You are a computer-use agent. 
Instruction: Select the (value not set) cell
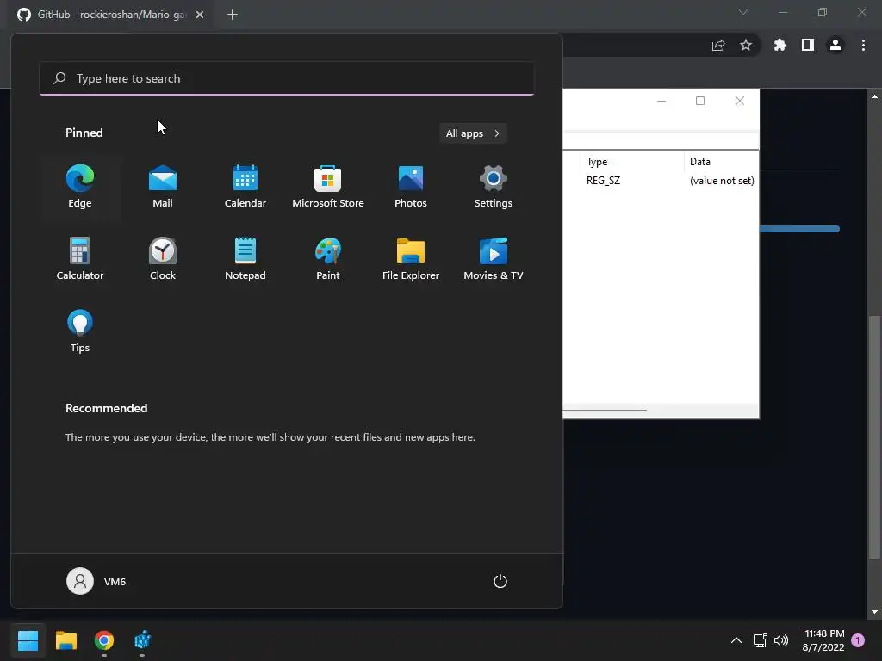722,181
